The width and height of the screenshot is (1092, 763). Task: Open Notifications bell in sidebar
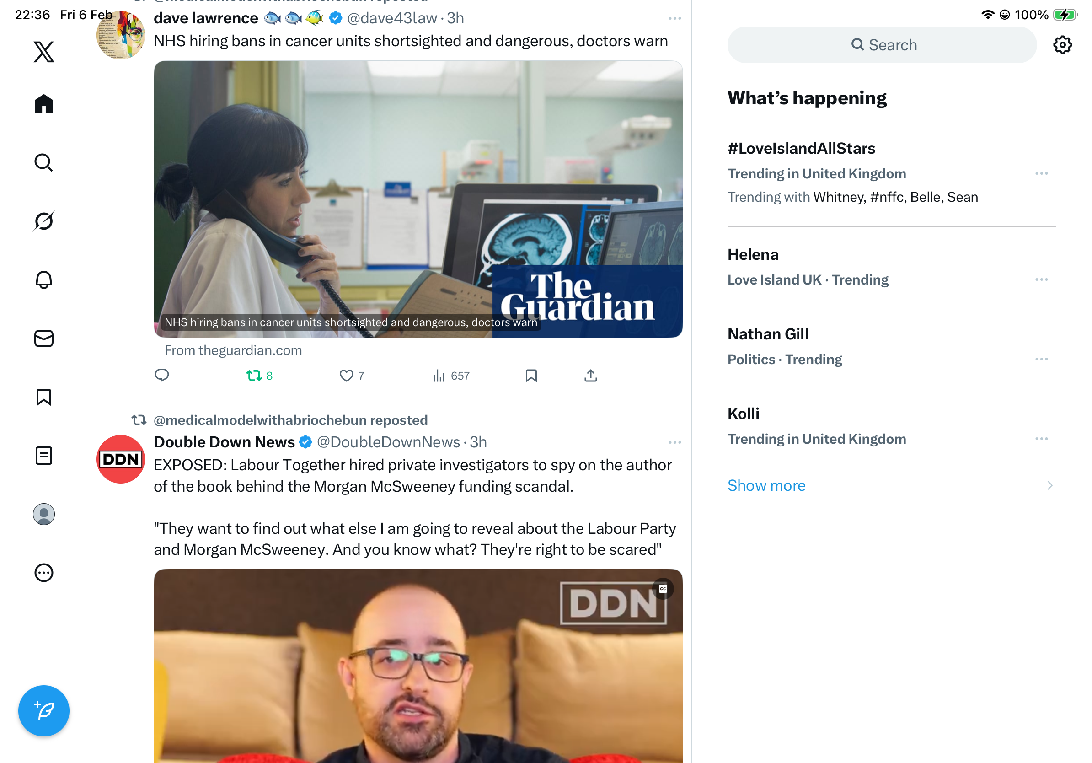tap(44, 279)
